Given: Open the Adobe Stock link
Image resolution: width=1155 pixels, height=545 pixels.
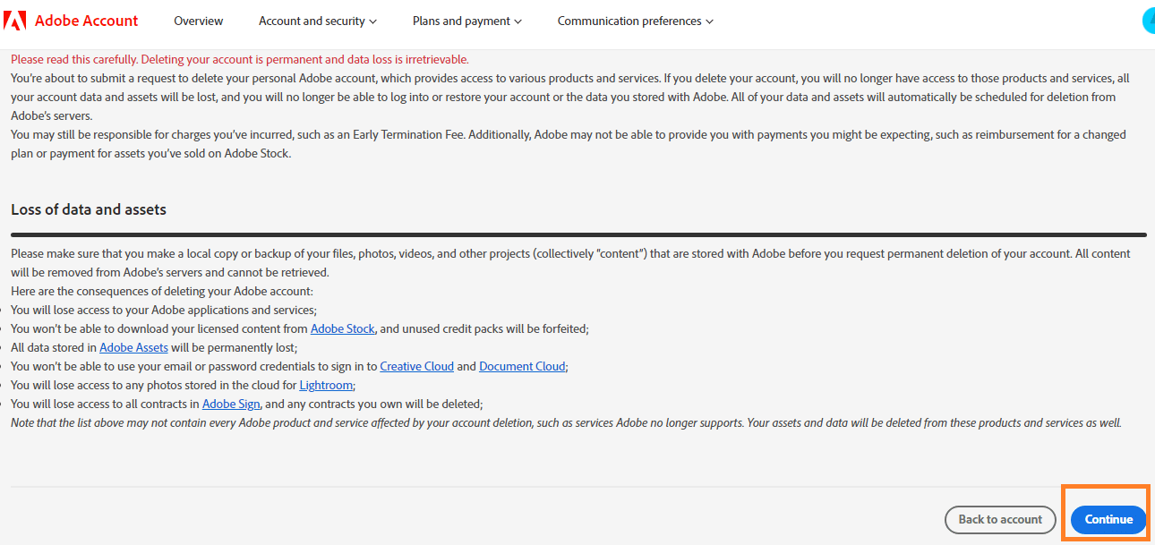Looking at the screenshot, I should point(343,328).
